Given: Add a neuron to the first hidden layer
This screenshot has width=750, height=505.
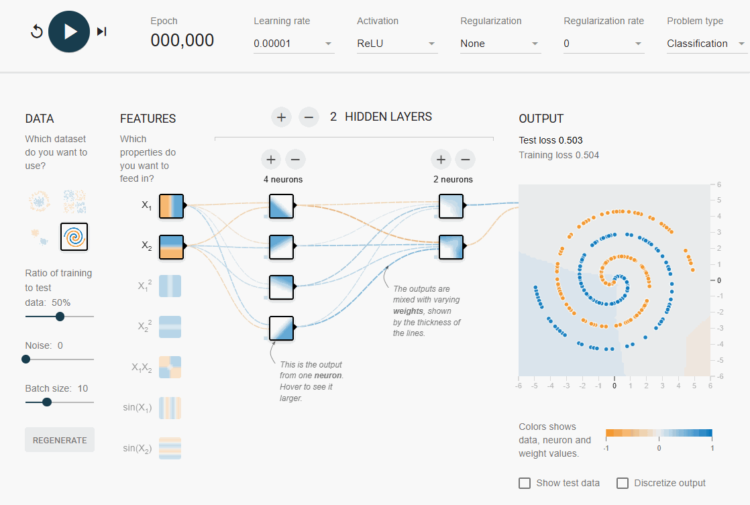Looking at the screenshot, I should click(x=271, y=160).
